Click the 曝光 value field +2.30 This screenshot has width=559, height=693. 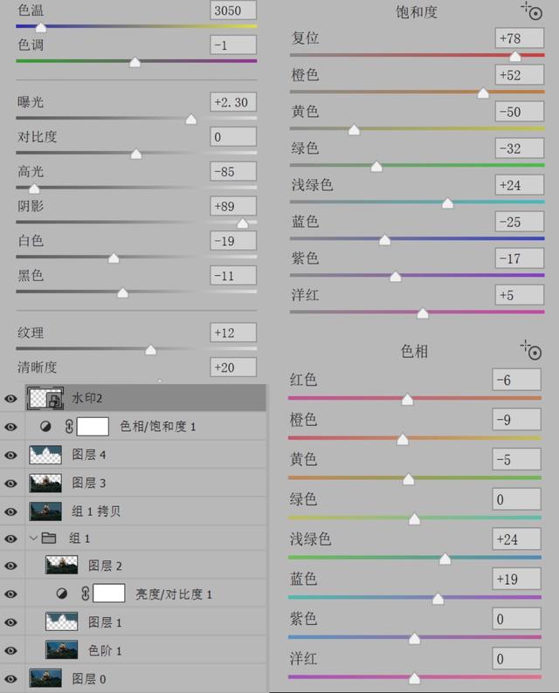(x=233, y=102)
